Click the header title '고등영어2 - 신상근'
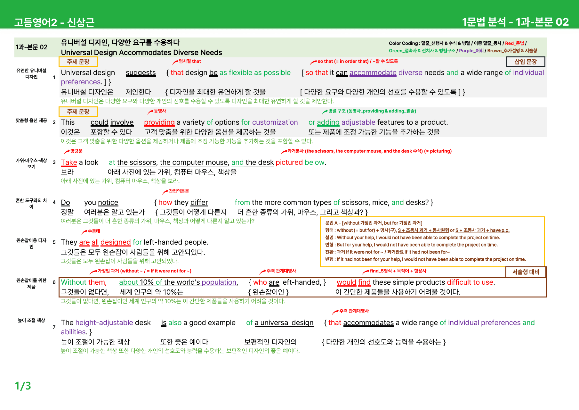579x410 pixels. coord(54,22)
